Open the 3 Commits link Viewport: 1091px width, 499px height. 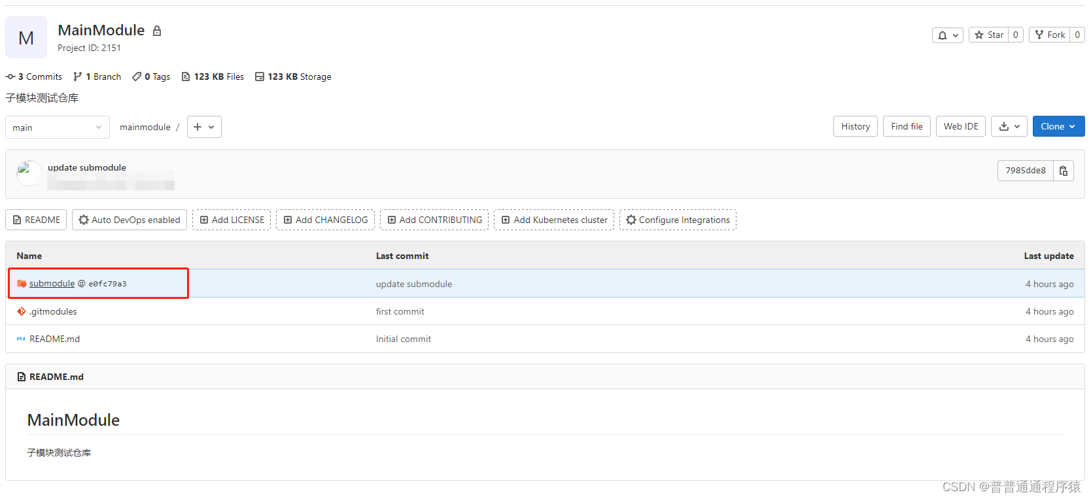34,77
